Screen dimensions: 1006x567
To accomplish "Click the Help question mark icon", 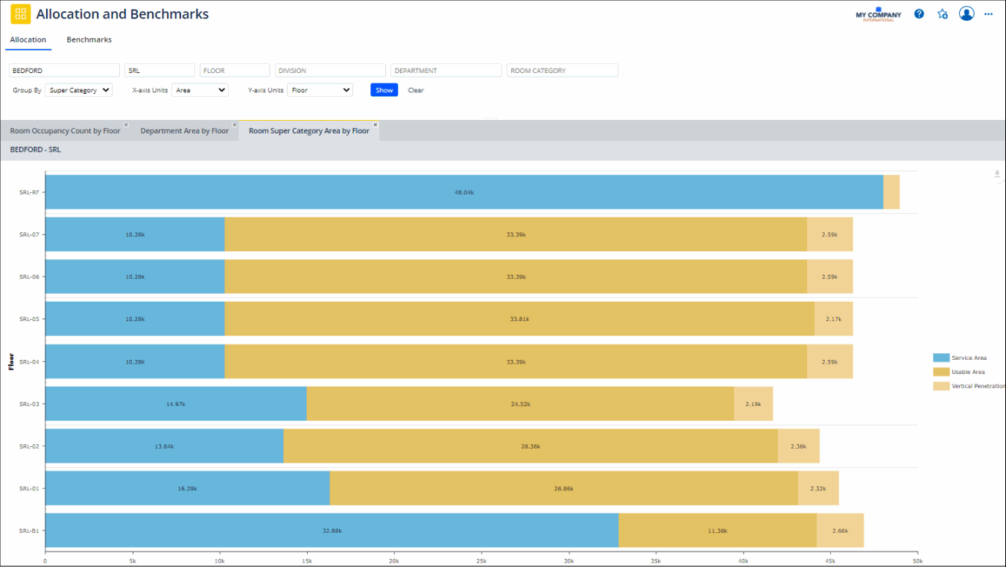I will tap(919, 13).
